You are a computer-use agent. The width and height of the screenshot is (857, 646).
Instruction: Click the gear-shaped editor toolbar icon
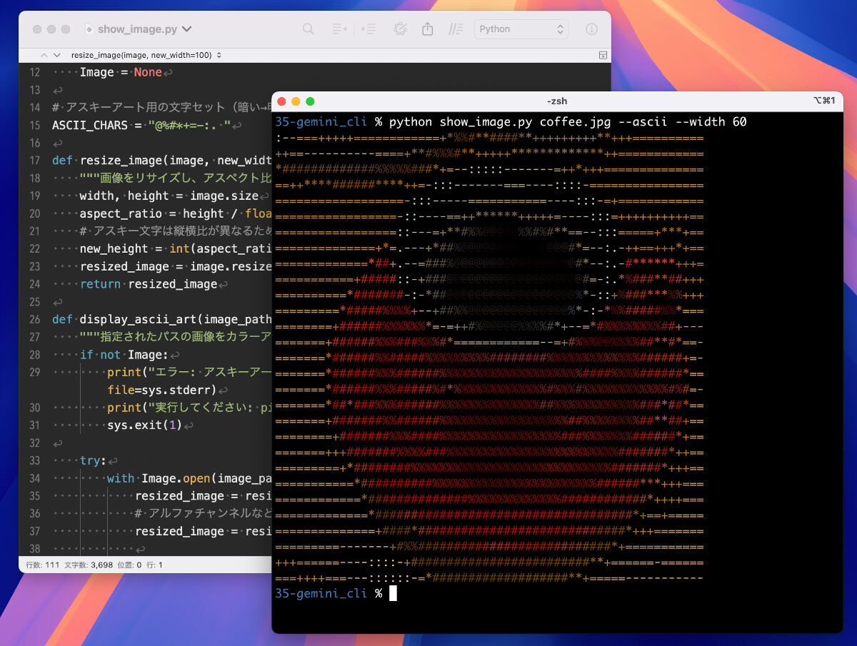(400, 29)
